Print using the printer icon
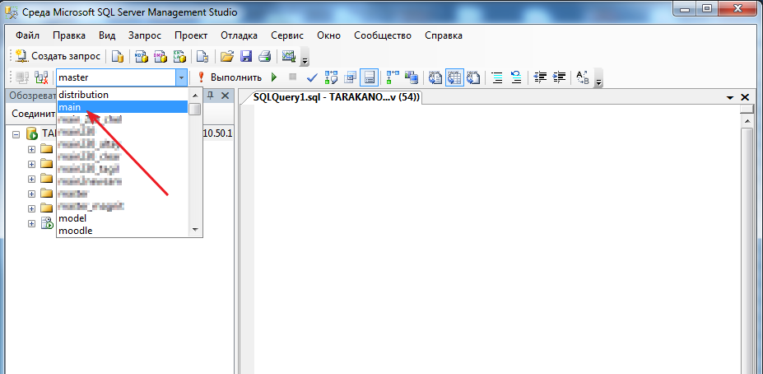Image resolution: width=763 pixels, height=374 pixels. [265, 57]
